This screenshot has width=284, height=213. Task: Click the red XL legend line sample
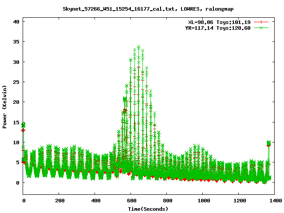[261, 22]
